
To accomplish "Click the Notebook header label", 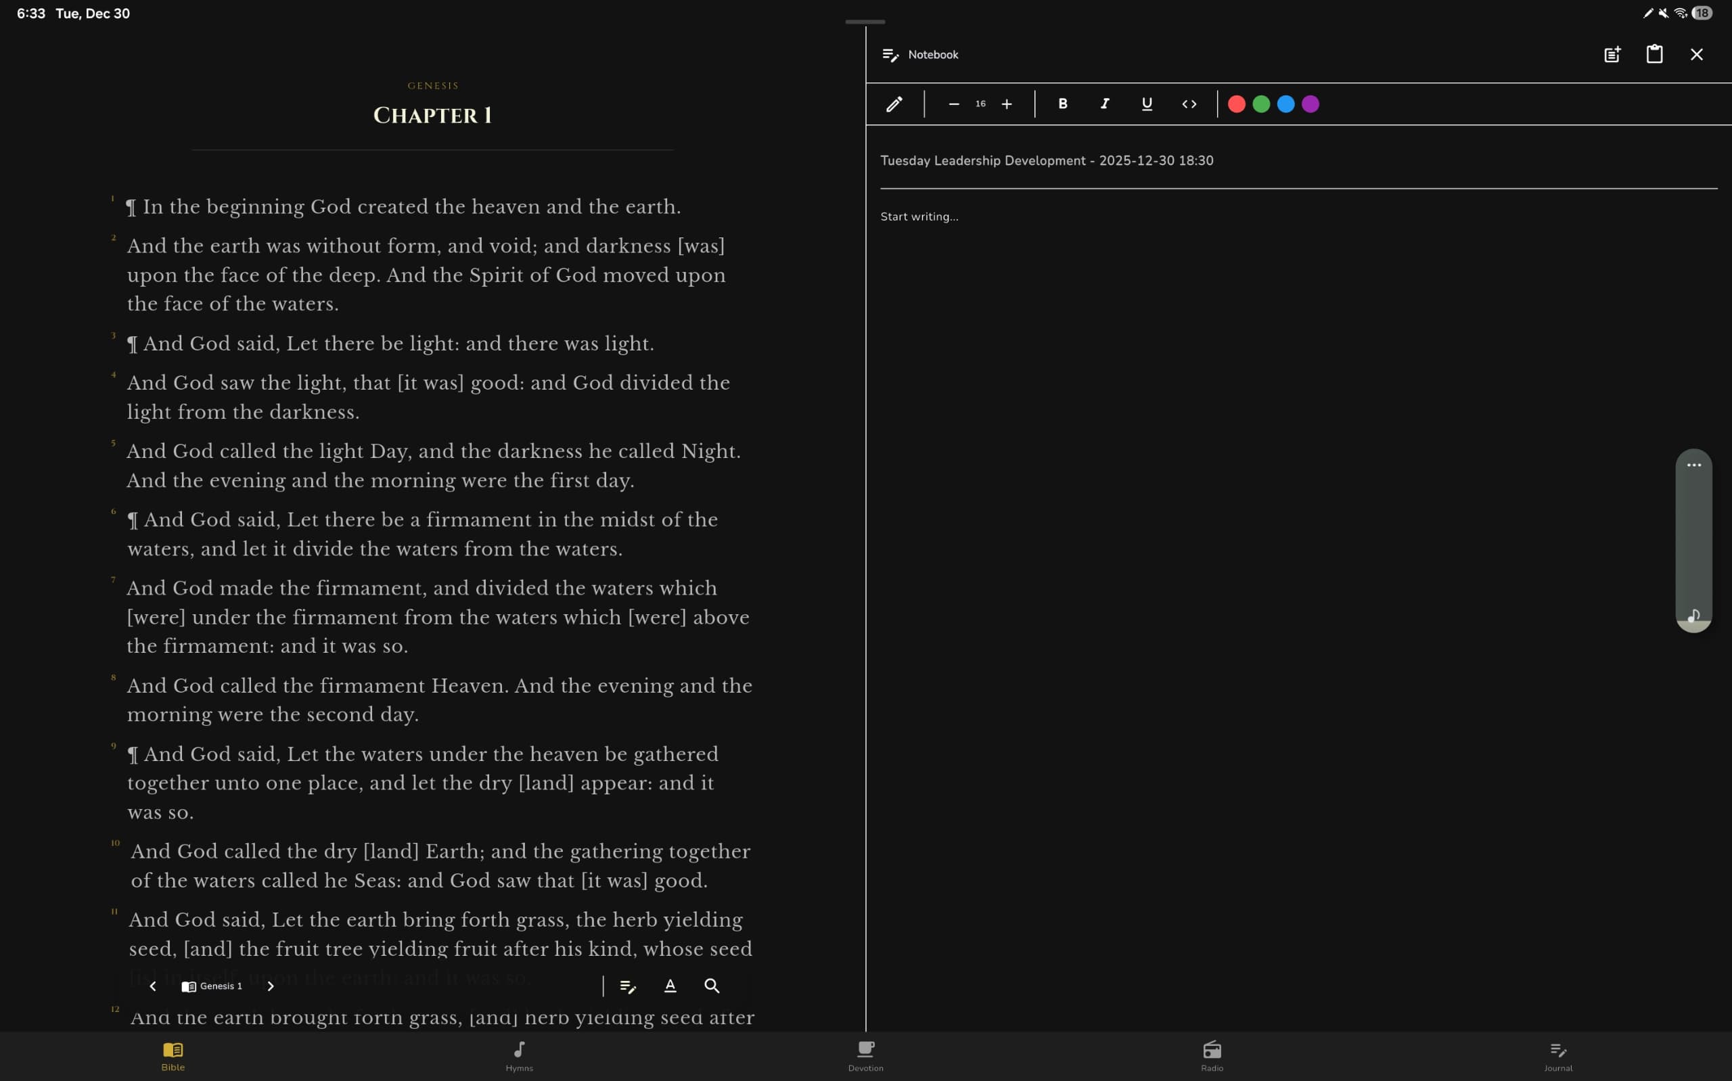I will 933,54.
